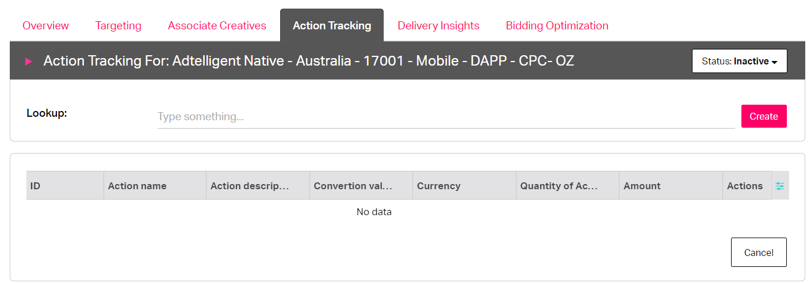
Task: Collapse panel using the pink triangle arrow
Action: (x=28, y=61)
